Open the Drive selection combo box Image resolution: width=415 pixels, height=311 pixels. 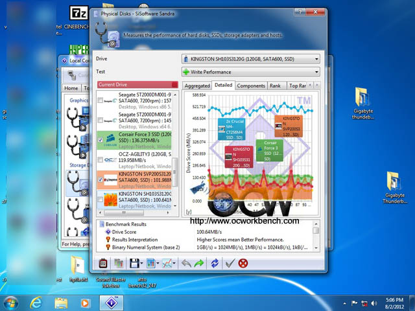(251, 59)
